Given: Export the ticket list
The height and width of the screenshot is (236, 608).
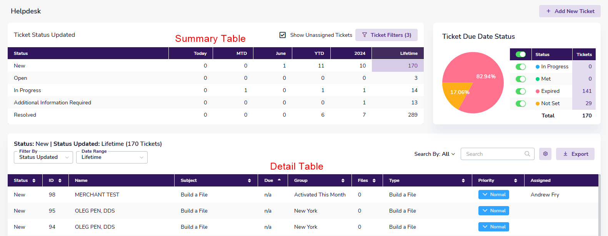Looking at the screenshot, I should coord(575,154).
